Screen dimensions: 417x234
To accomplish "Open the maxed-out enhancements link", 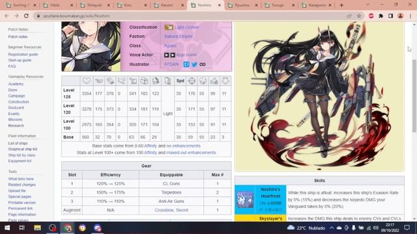I will 191,153.
